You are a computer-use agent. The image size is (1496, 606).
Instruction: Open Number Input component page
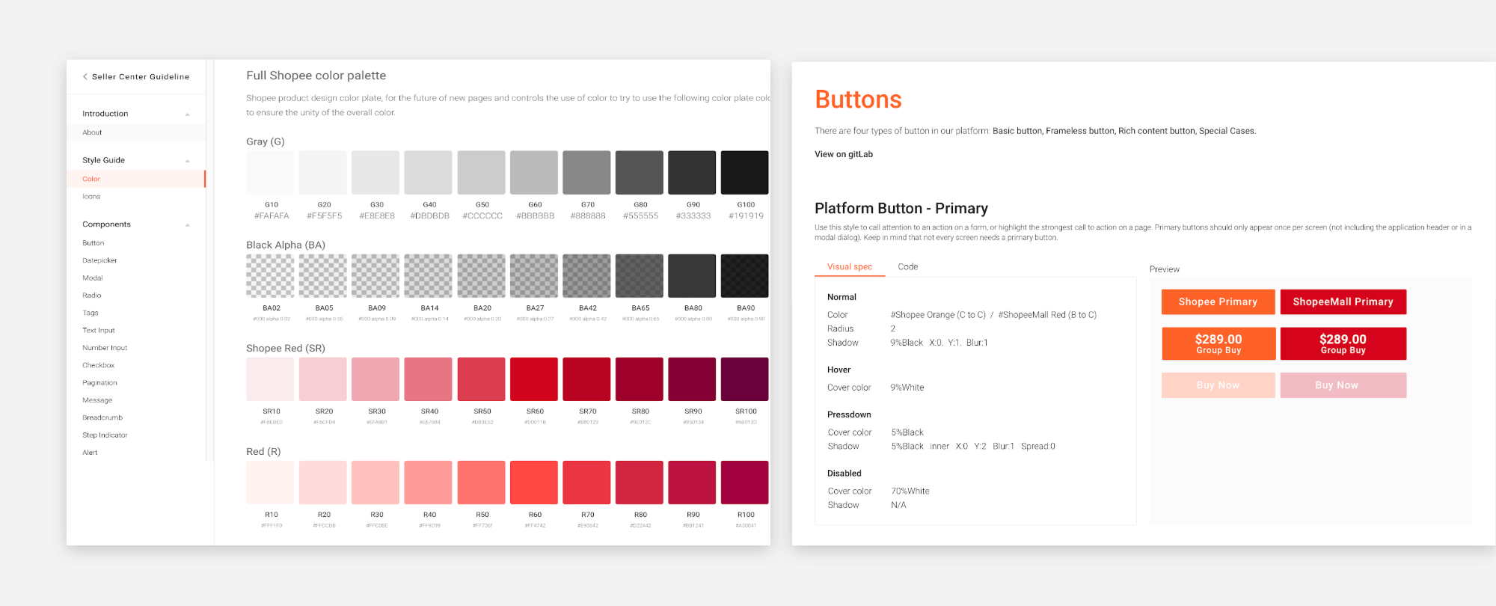tap(105, 348)
